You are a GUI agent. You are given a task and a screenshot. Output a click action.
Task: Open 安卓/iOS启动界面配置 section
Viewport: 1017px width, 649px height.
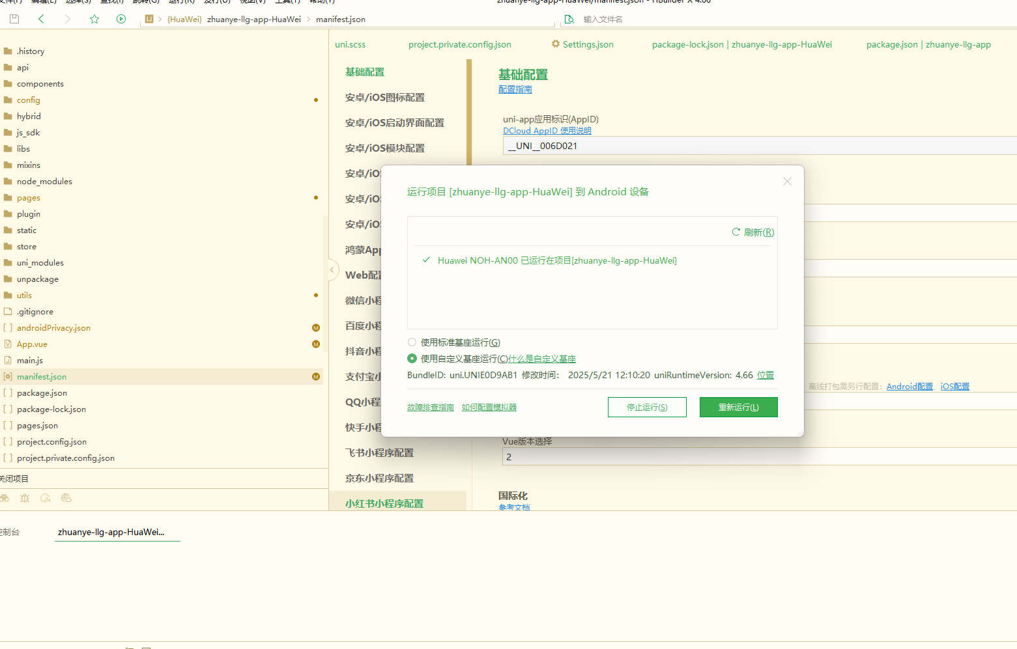pos(395,122)
